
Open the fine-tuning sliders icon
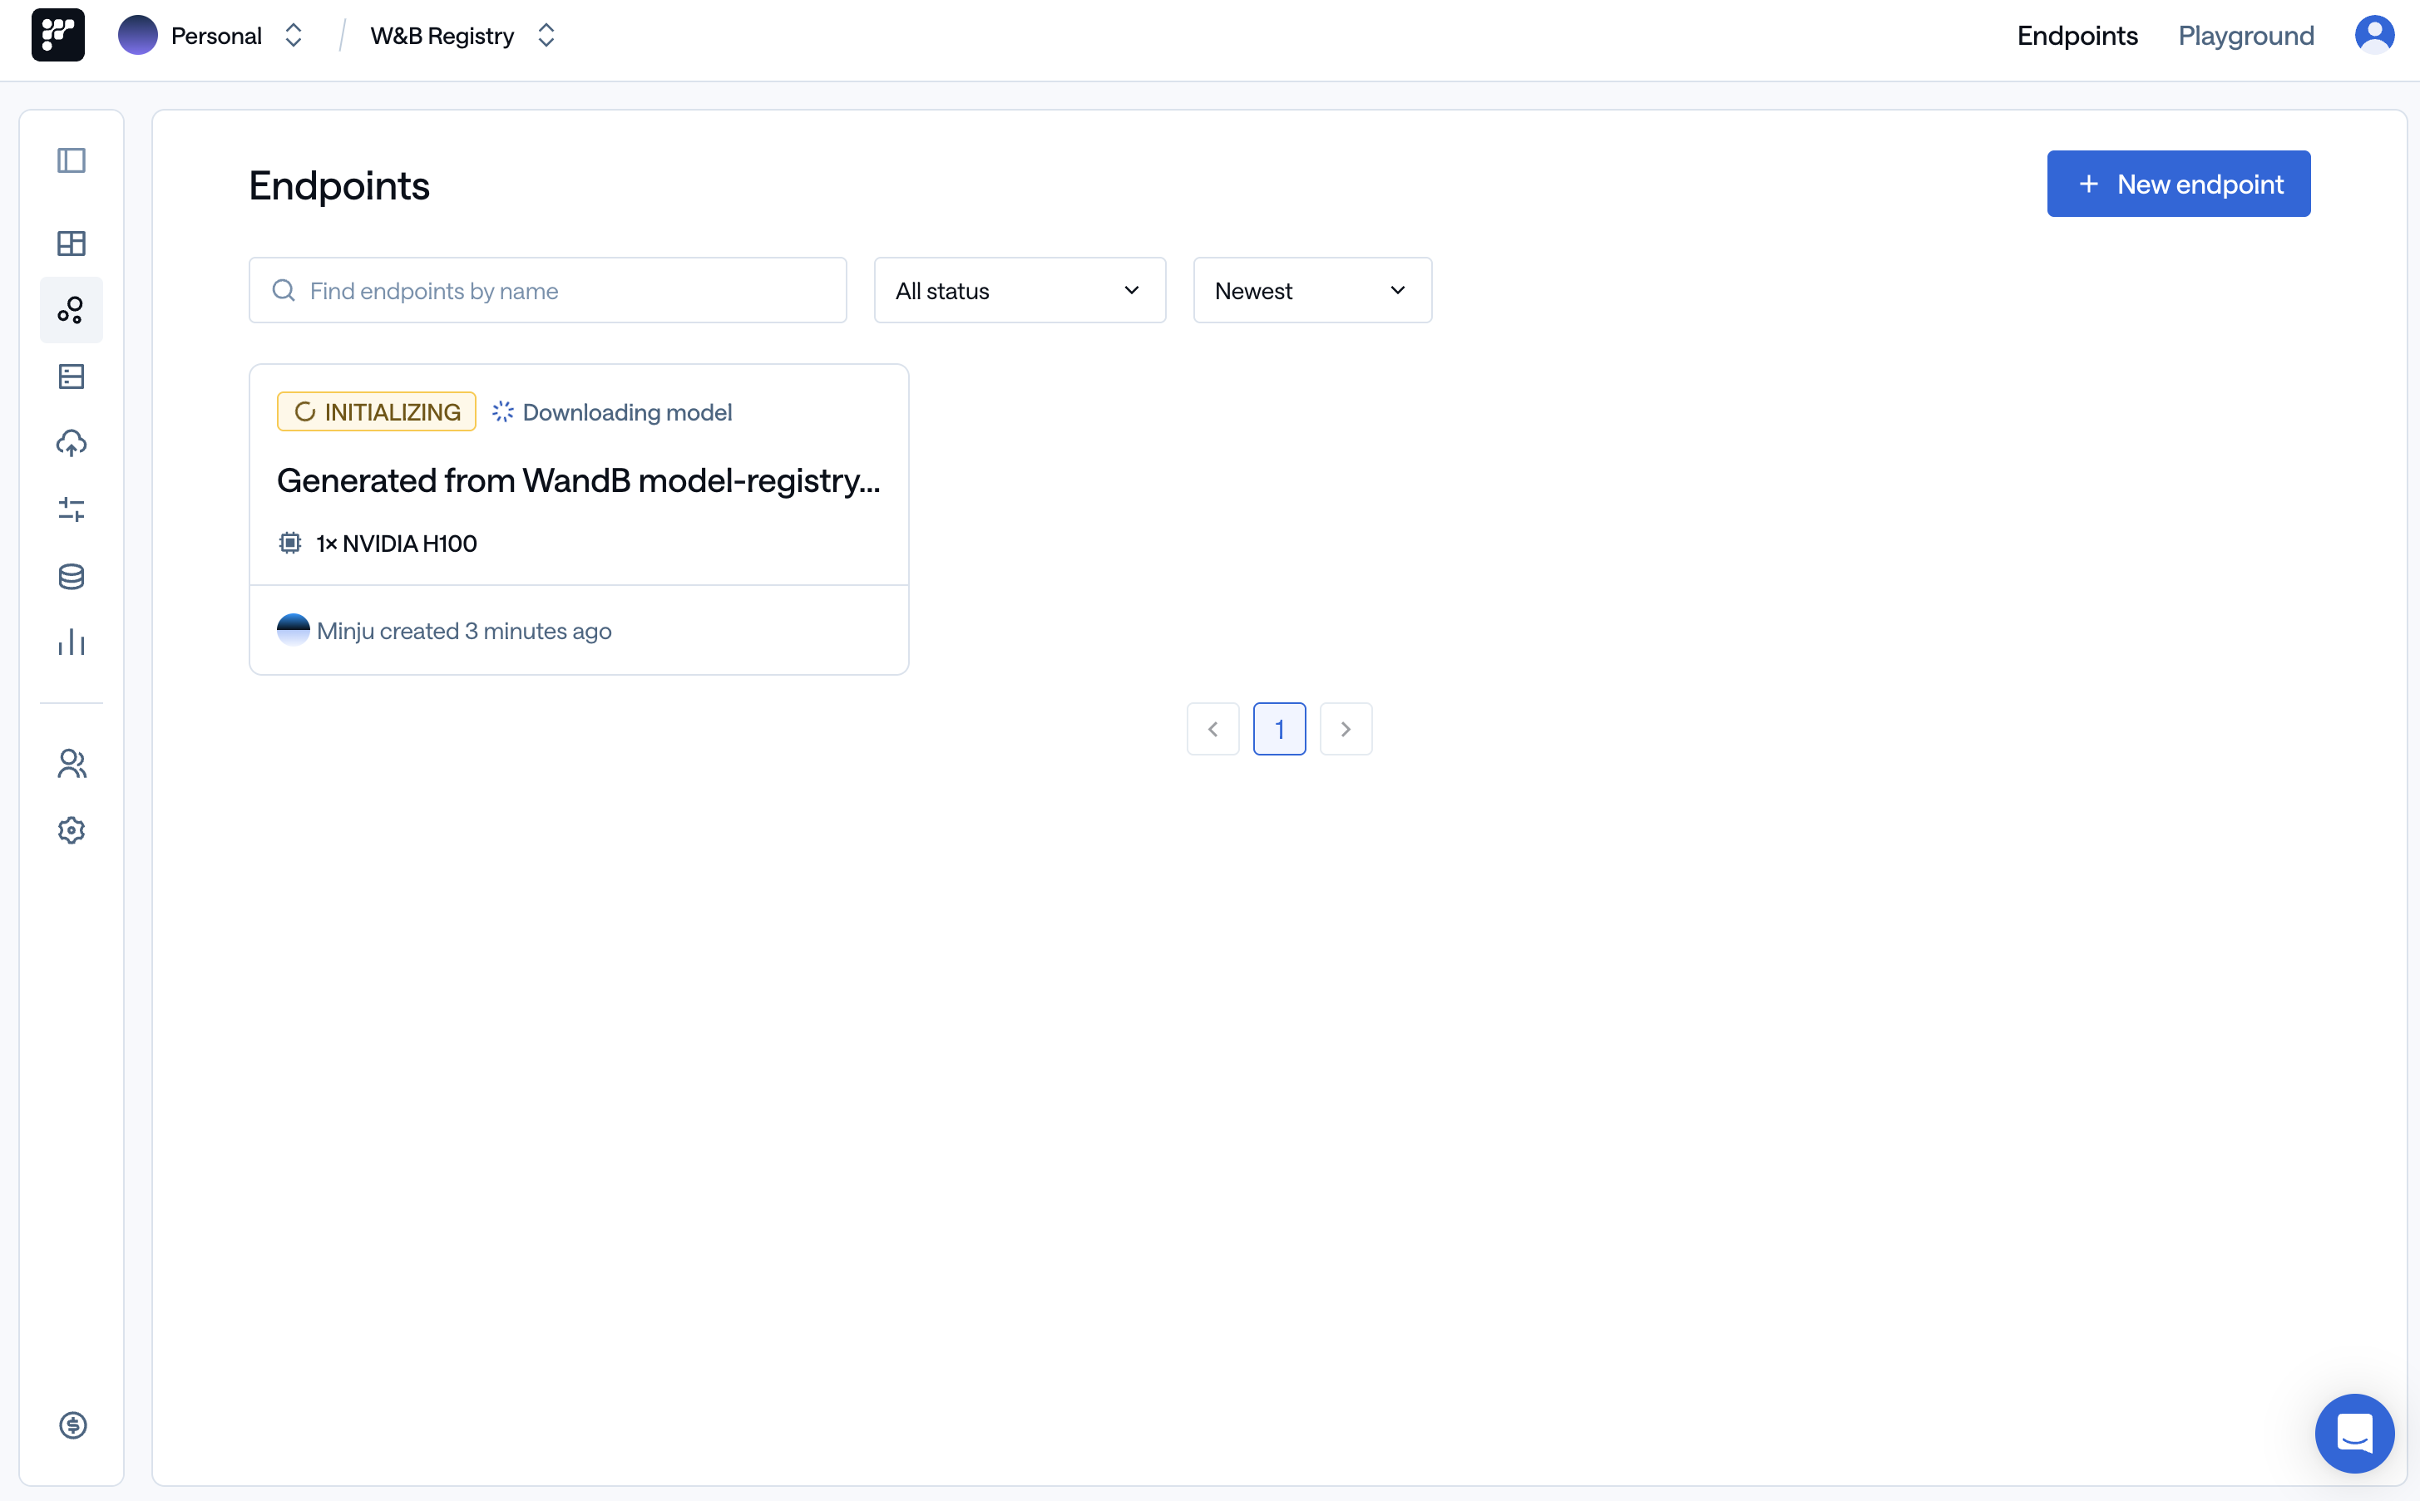[71, 509]
